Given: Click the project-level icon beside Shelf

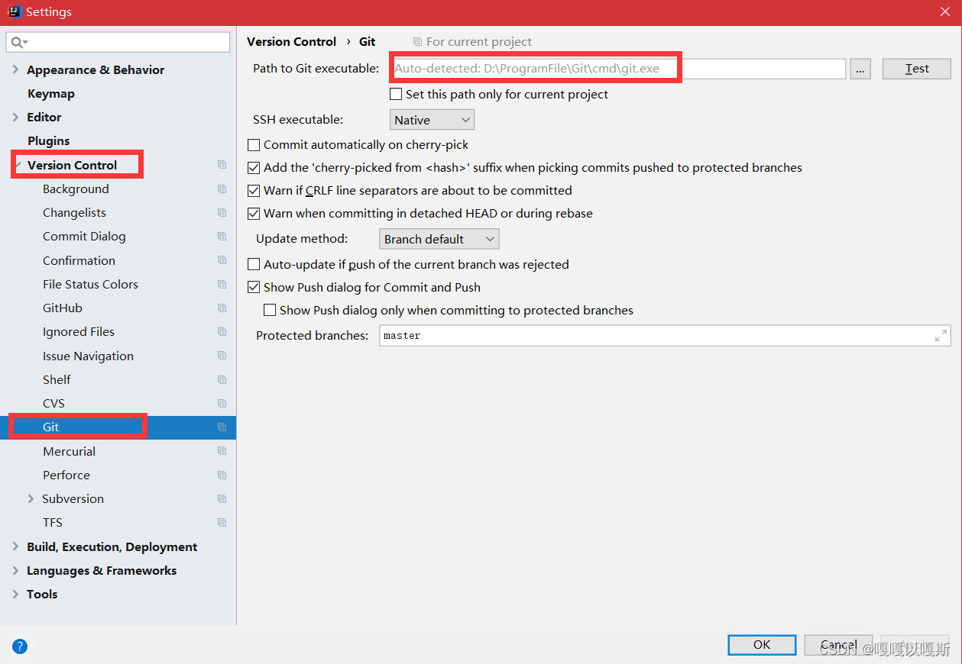Looking at the screenshot, I should [222, 379].
